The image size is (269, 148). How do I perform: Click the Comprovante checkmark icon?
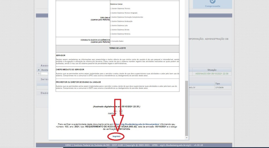tap(213, 2)
